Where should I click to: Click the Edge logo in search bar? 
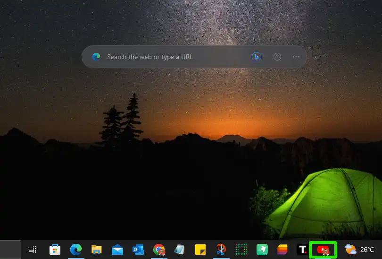(96, 57)
